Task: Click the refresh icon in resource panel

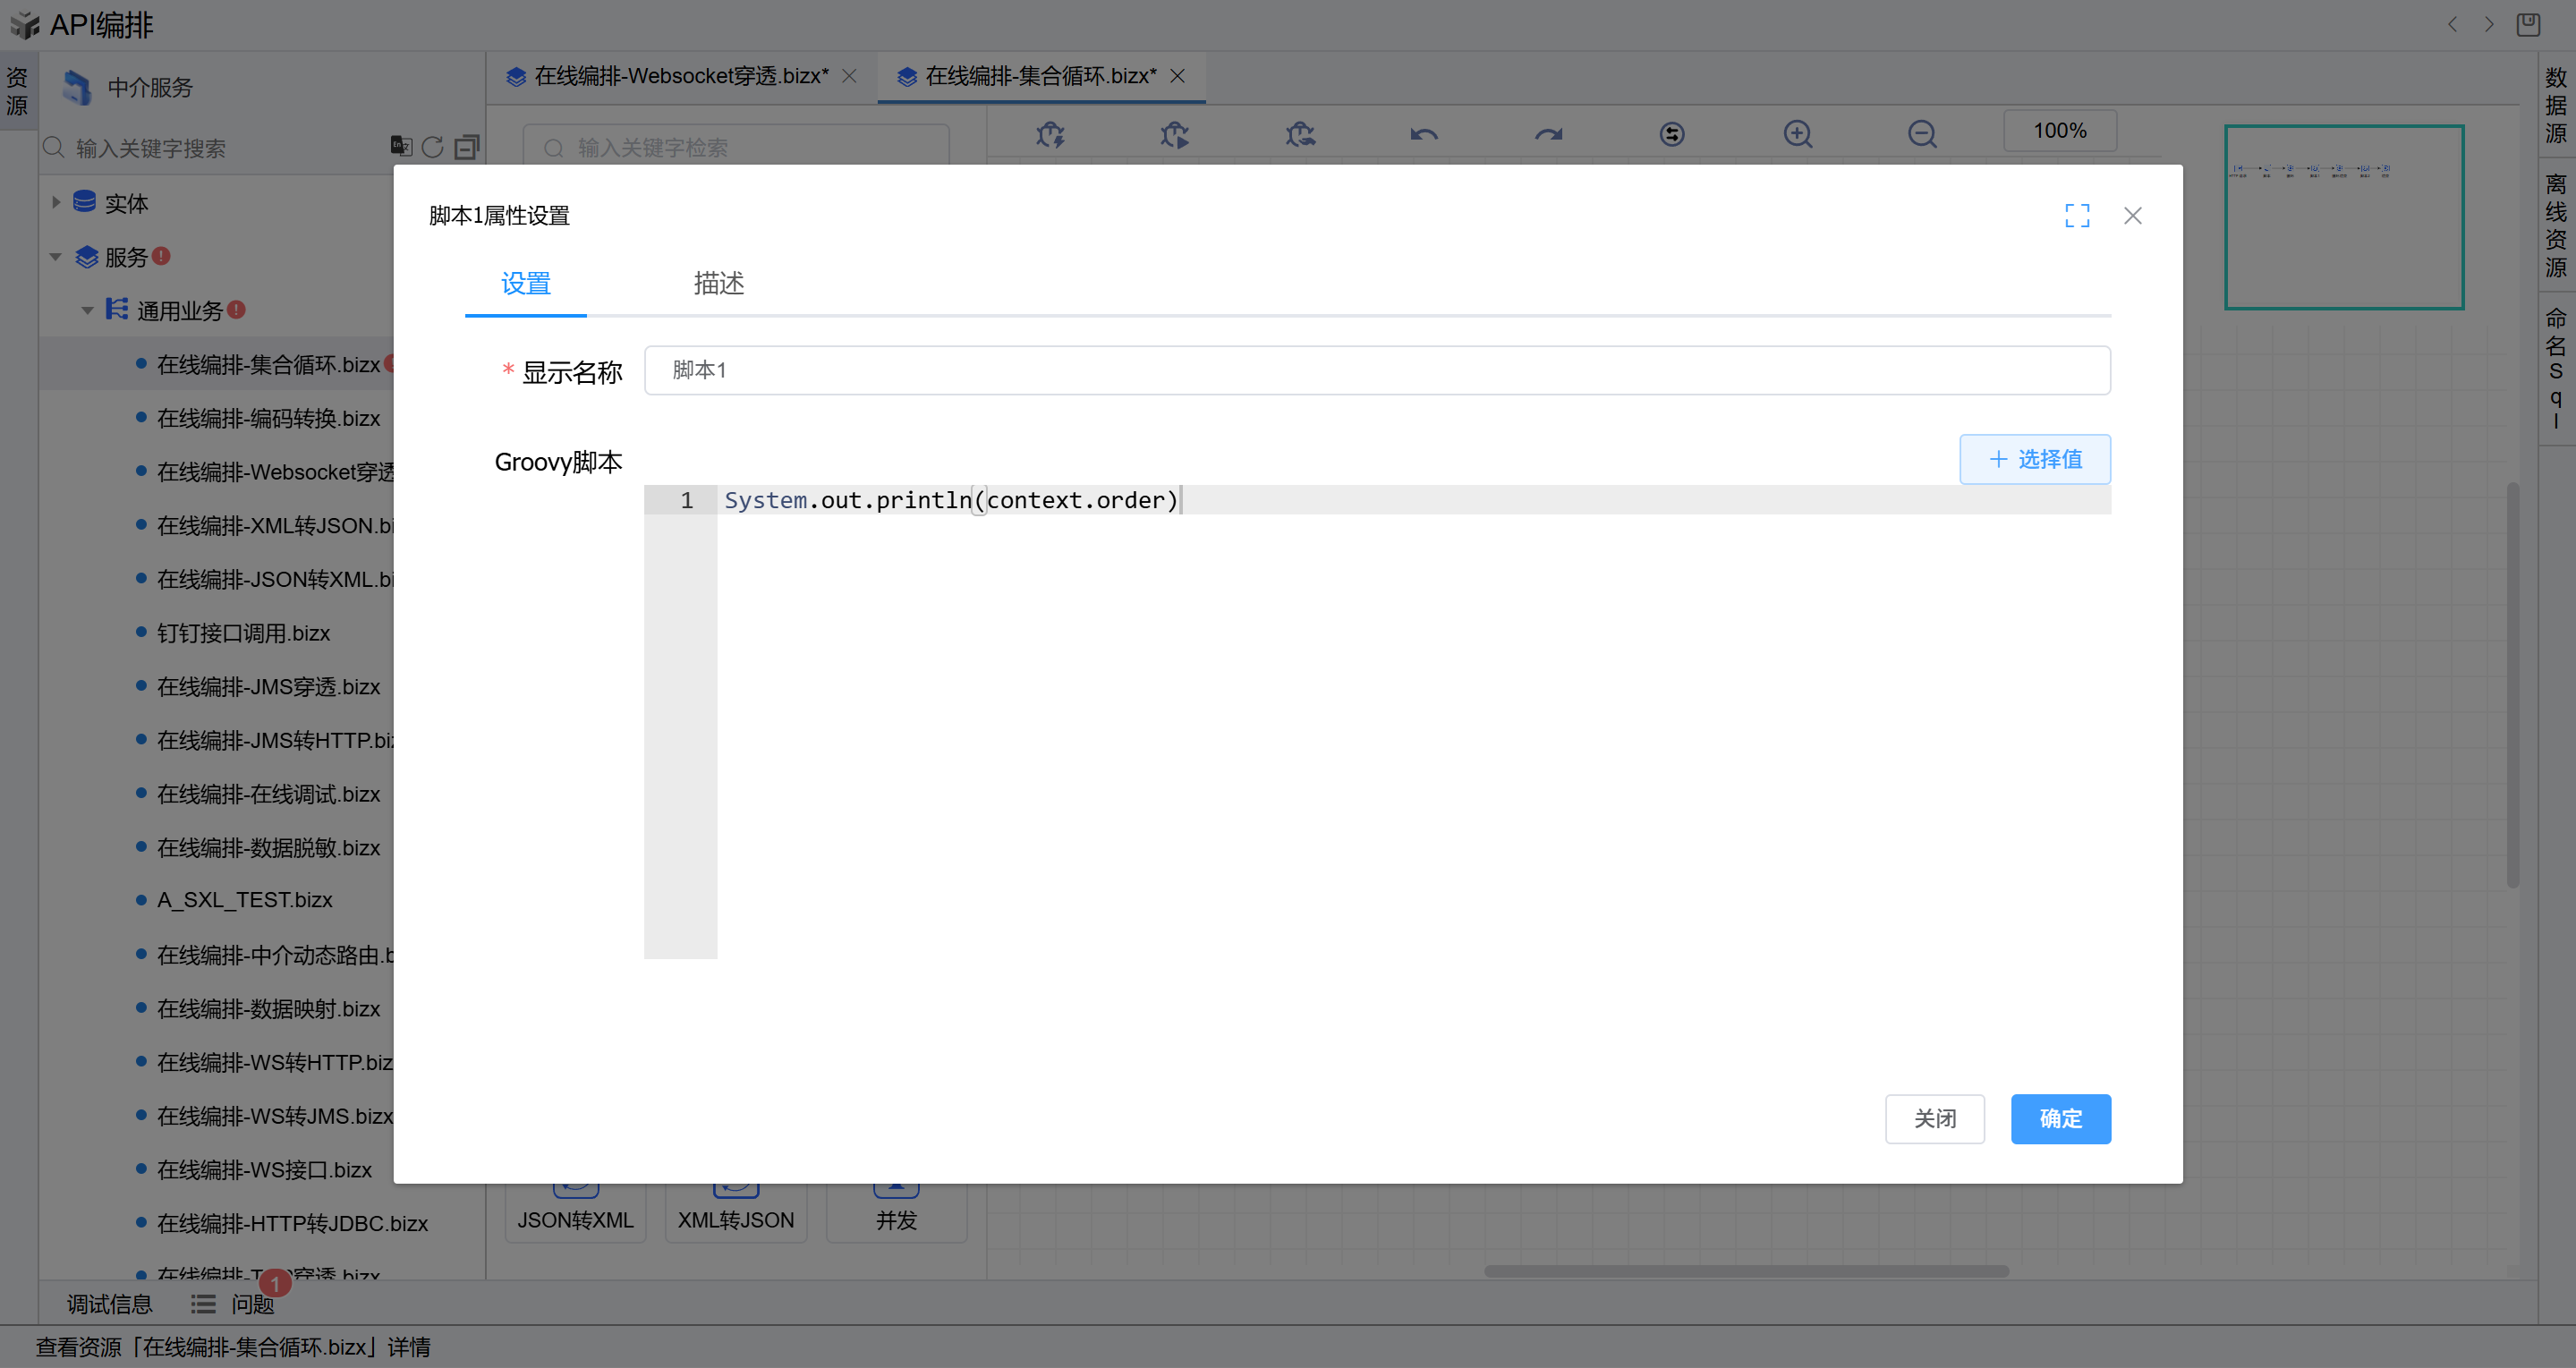Action: [x=432, y=147]
